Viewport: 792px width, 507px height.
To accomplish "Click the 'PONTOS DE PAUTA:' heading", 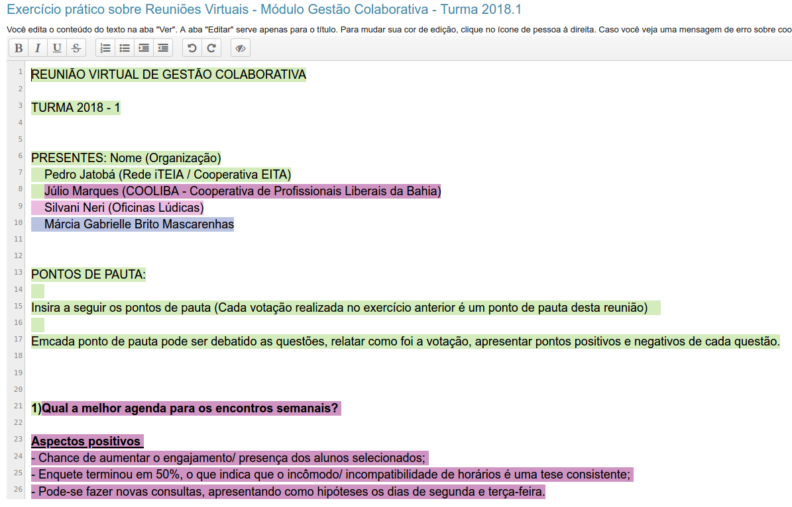I will (x=88, y=275).
